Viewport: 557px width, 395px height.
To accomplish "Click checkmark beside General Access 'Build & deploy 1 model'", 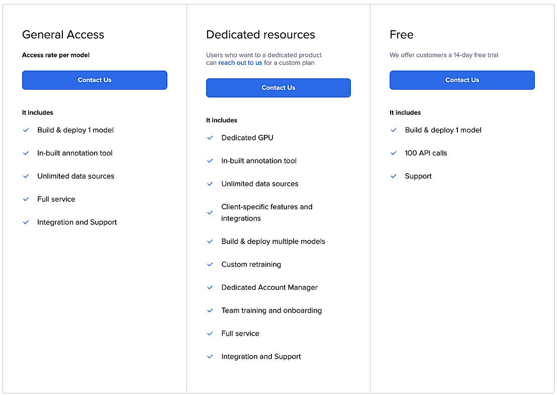I will pyautogui.click(x=26, y=130).
